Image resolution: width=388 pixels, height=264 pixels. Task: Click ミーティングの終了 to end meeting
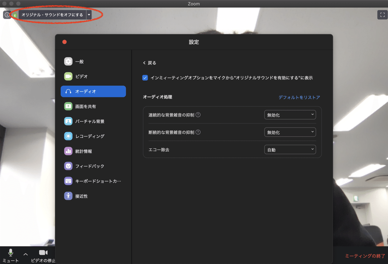(x=365, y=256)
